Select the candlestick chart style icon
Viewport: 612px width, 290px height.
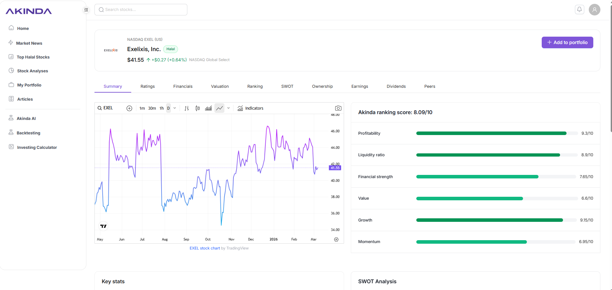point(197,108)
